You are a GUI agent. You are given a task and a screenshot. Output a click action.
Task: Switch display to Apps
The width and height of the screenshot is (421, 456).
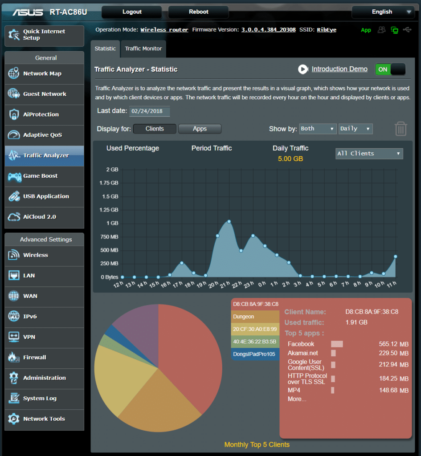point(200,129)
